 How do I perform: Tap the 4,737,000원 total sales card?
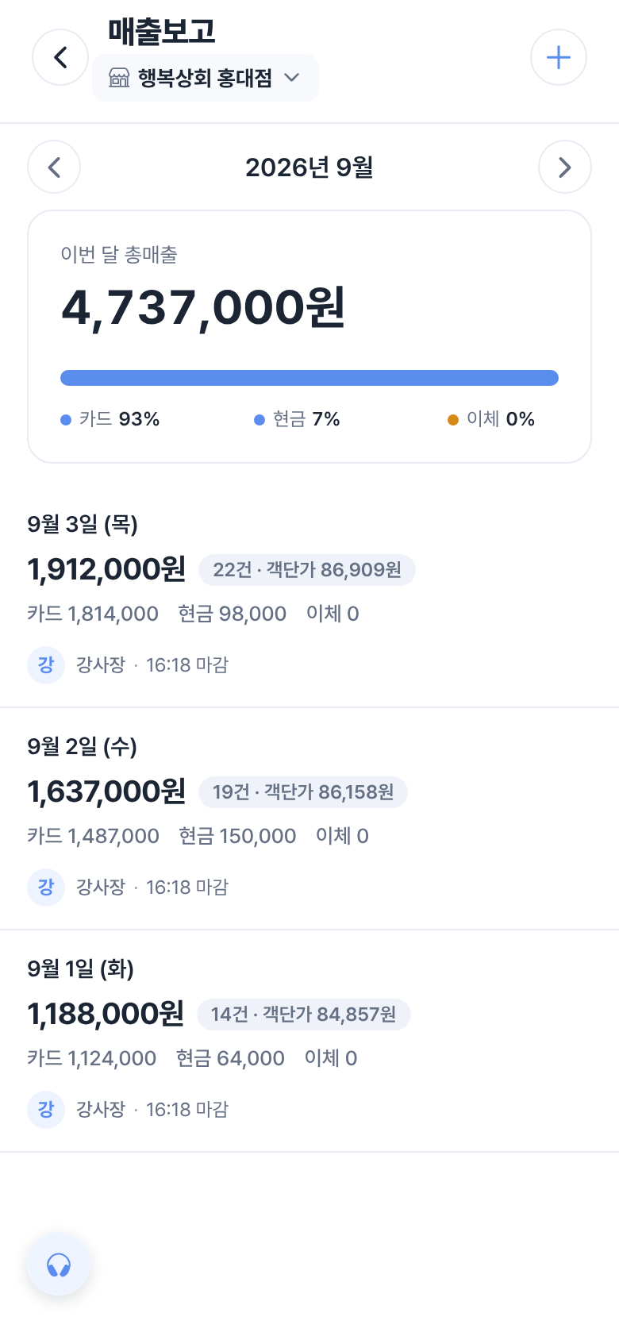[309, 337]
